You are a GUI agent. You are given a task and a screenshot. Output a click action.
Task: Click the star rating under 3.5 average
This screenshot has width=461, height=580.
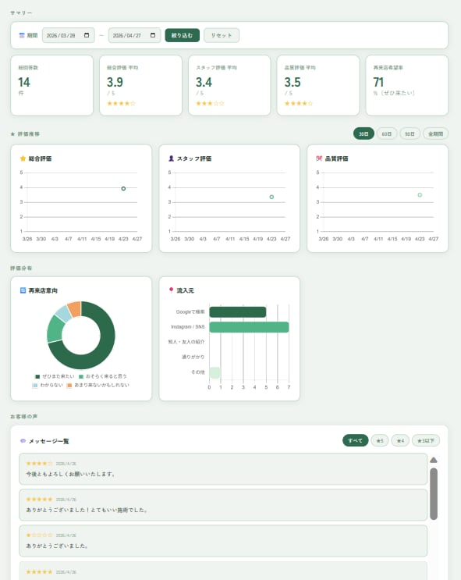coord(299,103)
